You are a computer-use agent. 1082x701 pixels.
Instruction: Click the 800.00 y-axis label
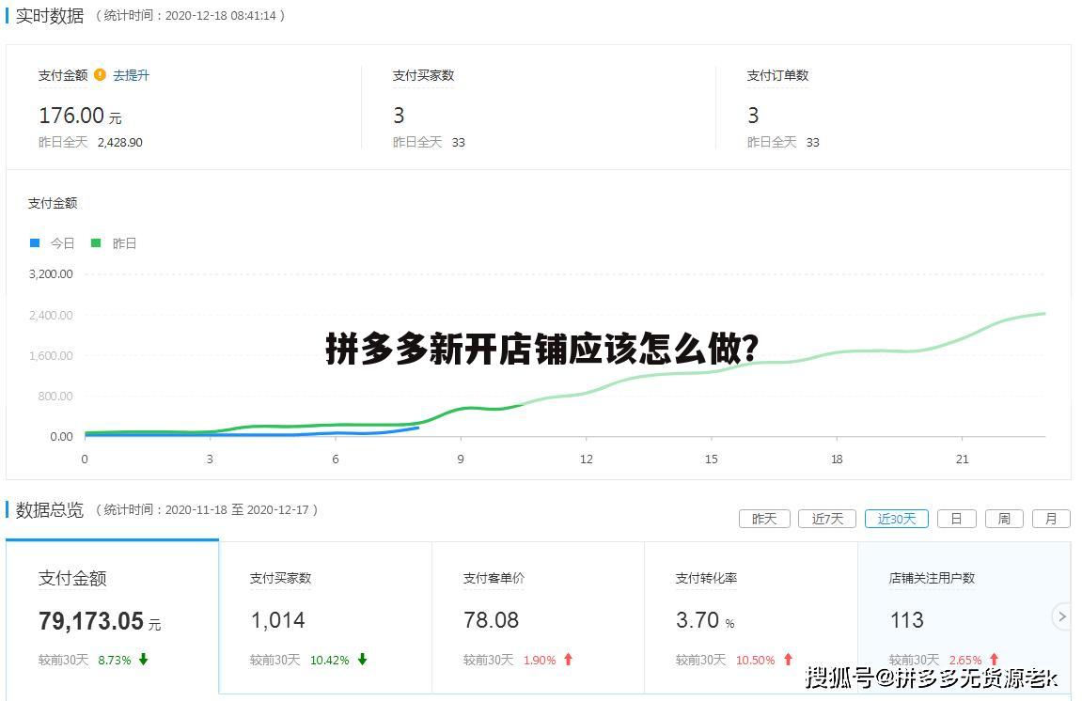coord(55,396)
